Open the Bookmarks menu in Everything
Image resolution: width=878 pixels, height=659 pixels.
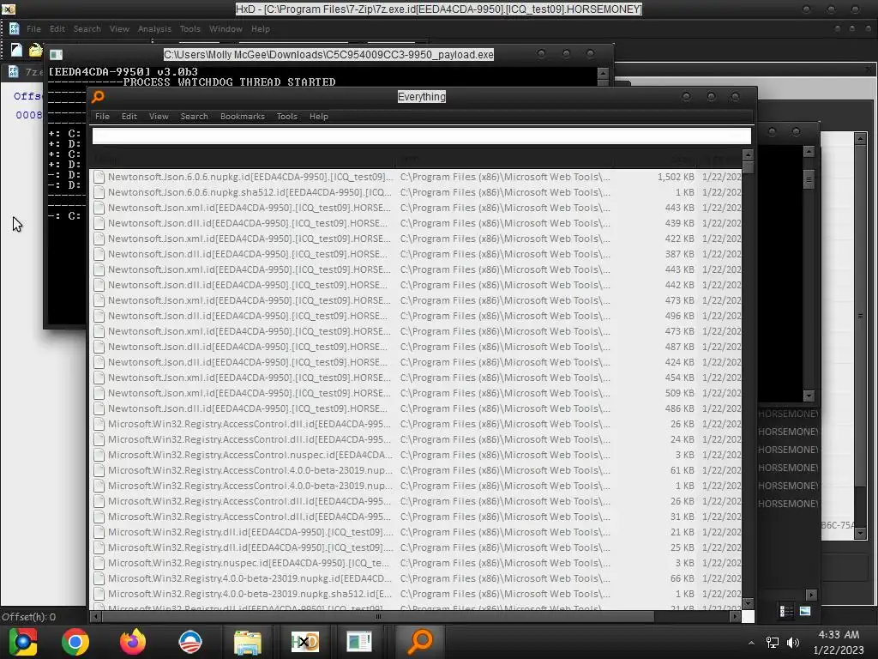pyautogui.click(x=243, y=116)
